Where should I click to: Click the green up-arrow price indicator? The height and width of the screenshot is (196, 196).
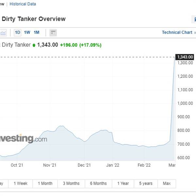pos(34,45)
